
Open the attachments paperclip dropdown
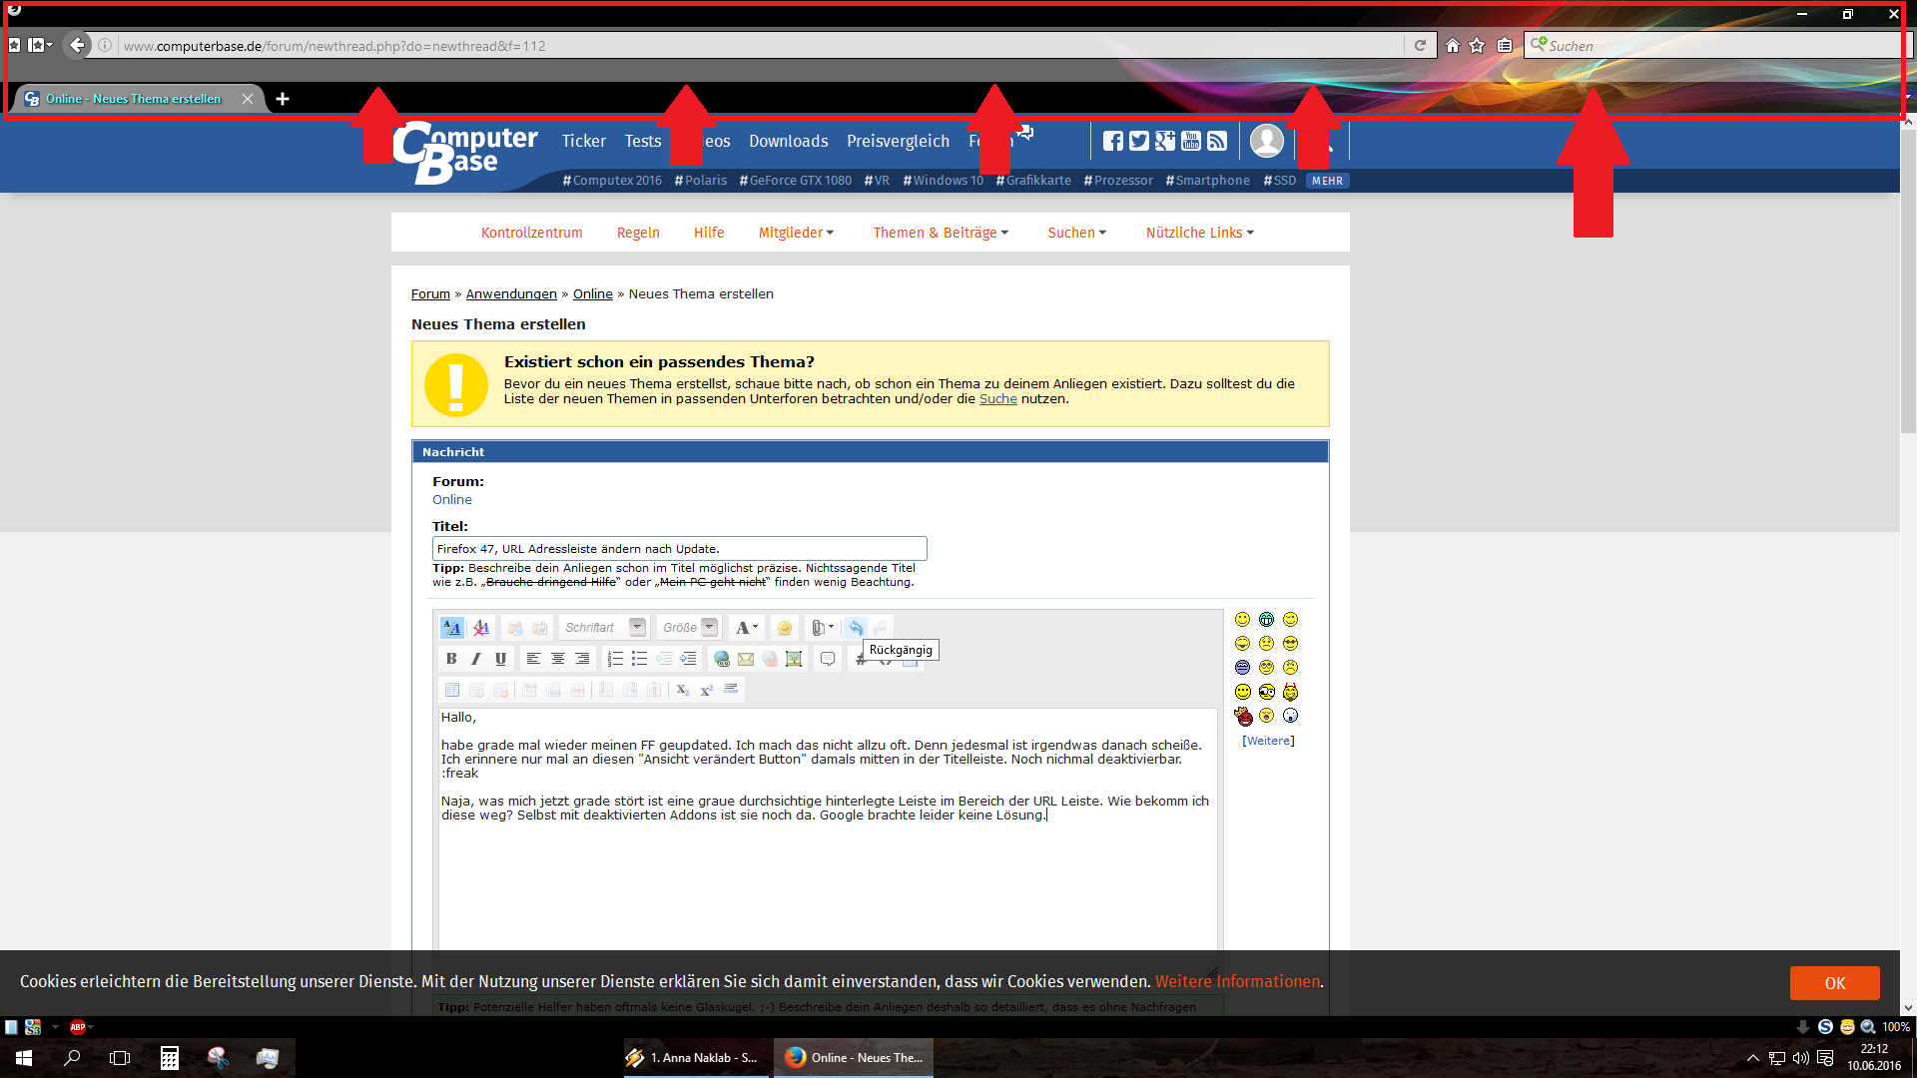point(822,628)
